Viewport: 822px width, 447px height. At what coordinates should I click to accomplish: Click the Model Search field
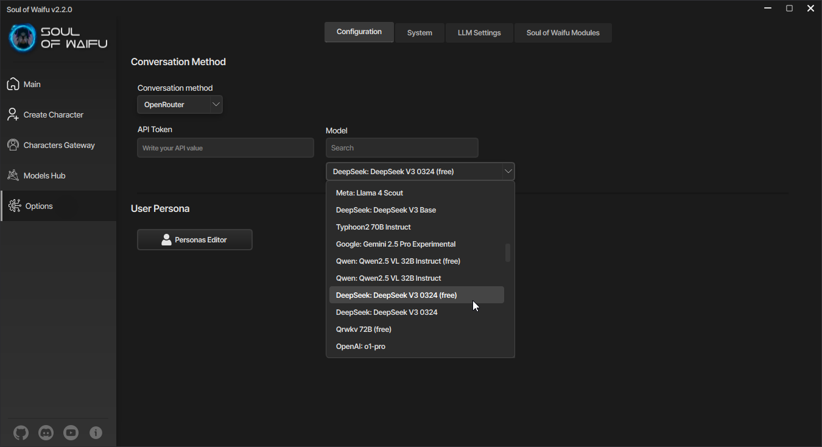point(402,148)
